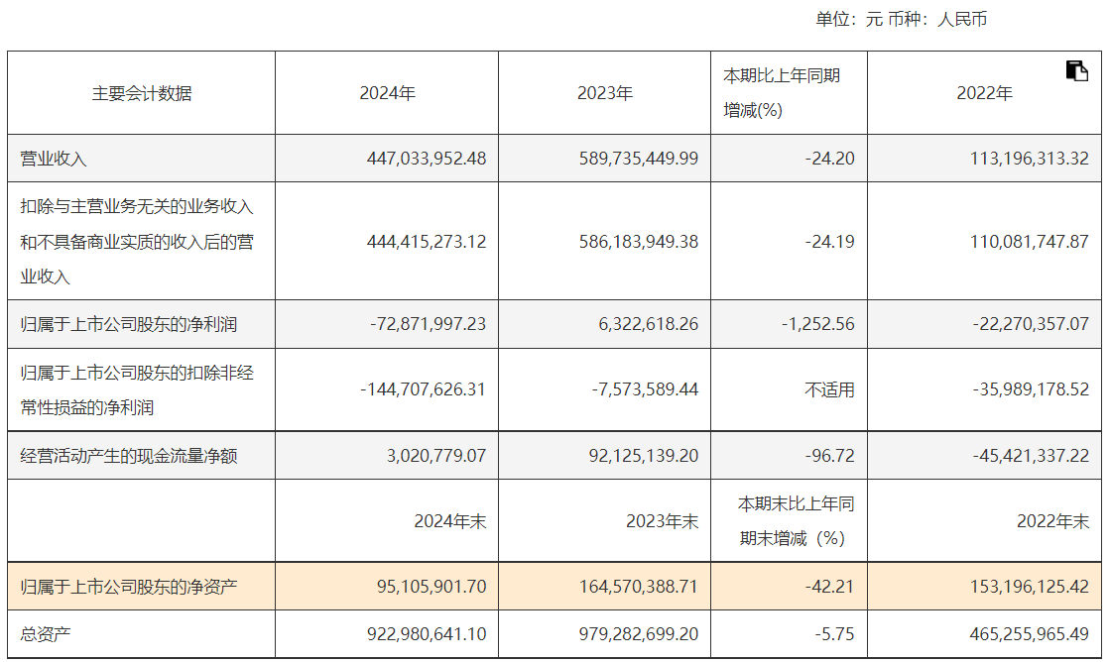Viewport: 1110px width, 662px height.
Task: Click the highlighted 归属于上市公司股东的净资产 row label
Action: point(129,587)
